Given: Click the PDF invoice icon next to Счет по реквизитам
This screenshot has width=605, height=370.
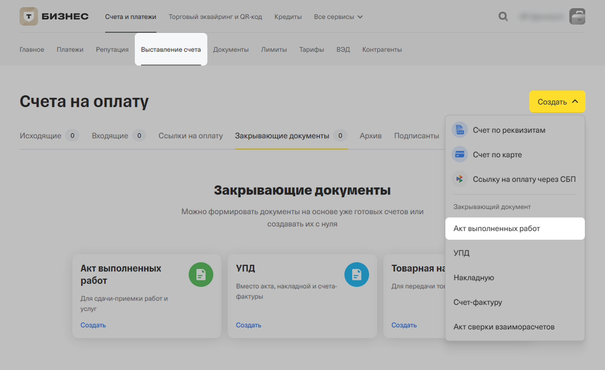Looking at the screenshot, I should 460,130.
